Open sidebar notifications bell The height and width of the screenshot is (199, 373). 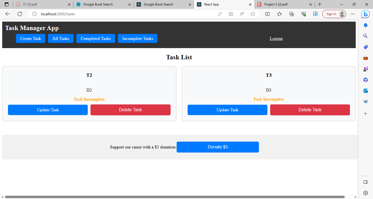coord(365,25)
